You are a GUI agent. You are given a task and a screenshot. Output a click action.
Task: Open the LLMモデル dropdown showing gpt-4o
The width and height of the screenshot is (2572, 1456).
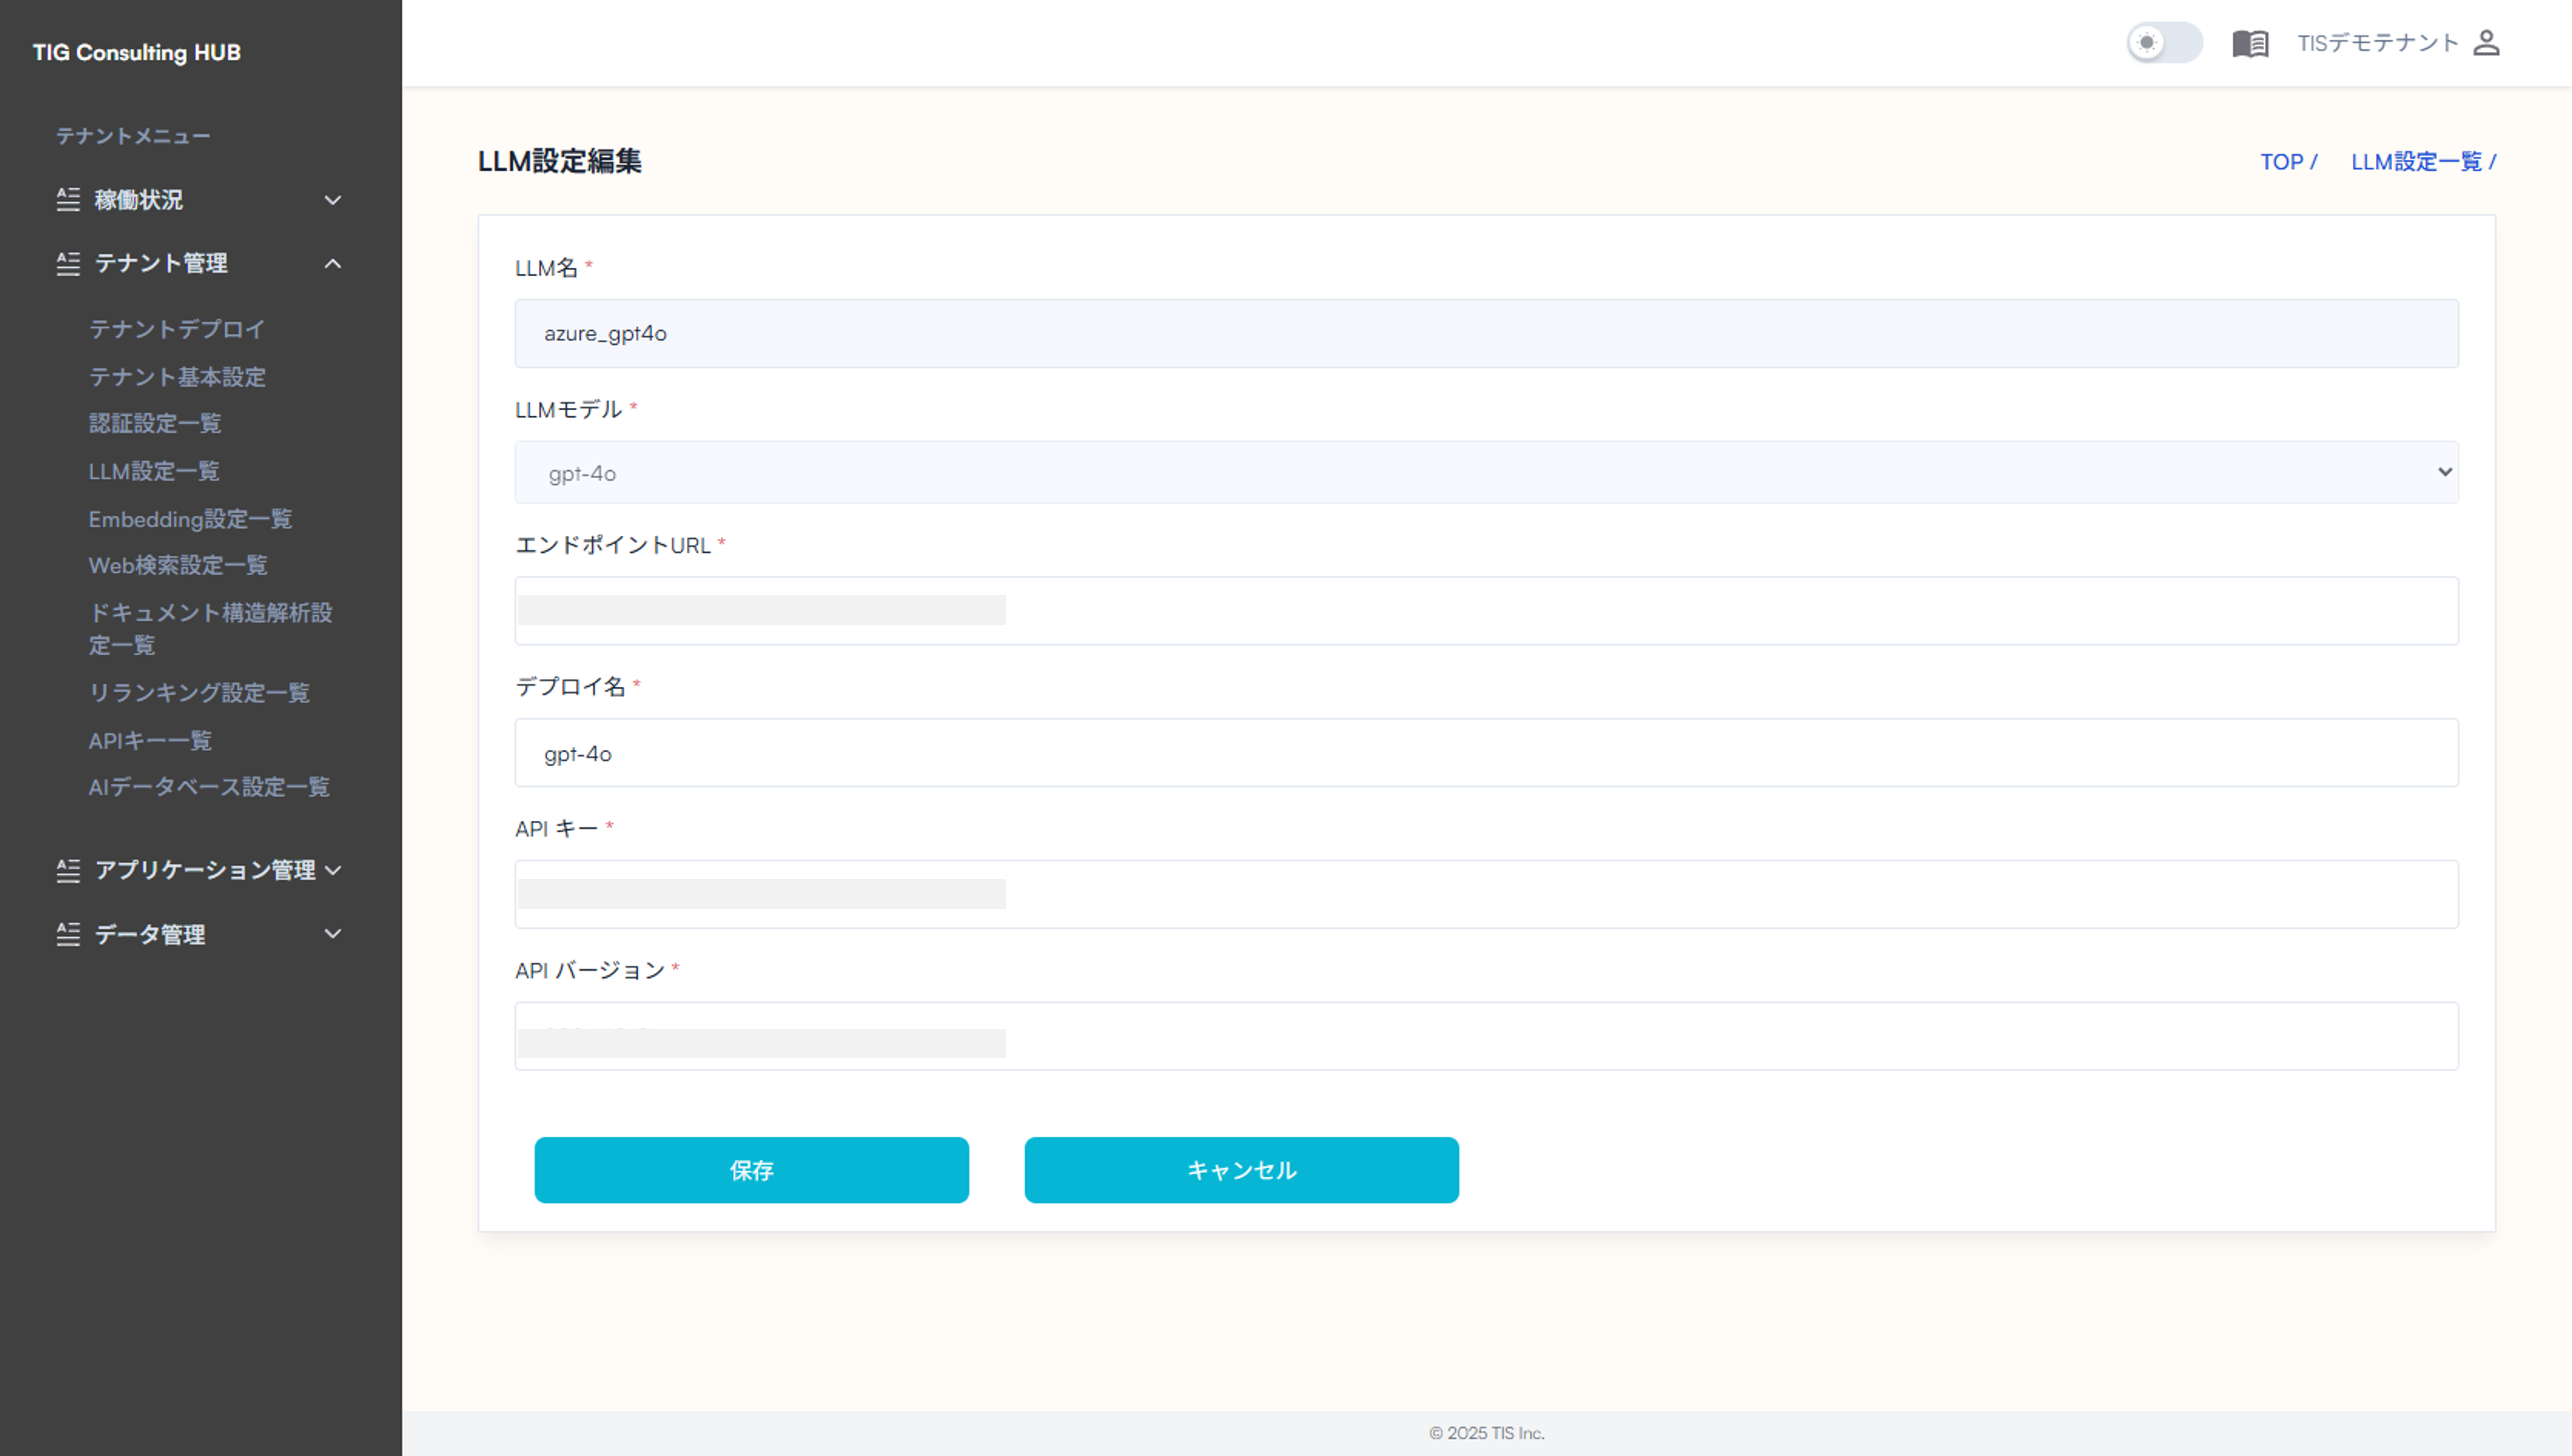point(1486,472)
